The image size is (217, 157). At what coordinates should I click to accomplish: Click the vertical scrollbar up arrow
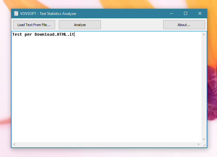coord(204,34)
